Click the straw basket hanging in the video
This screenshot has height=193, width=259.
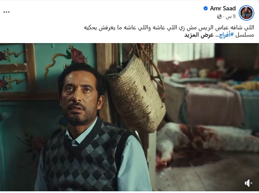tap(136, 92)
